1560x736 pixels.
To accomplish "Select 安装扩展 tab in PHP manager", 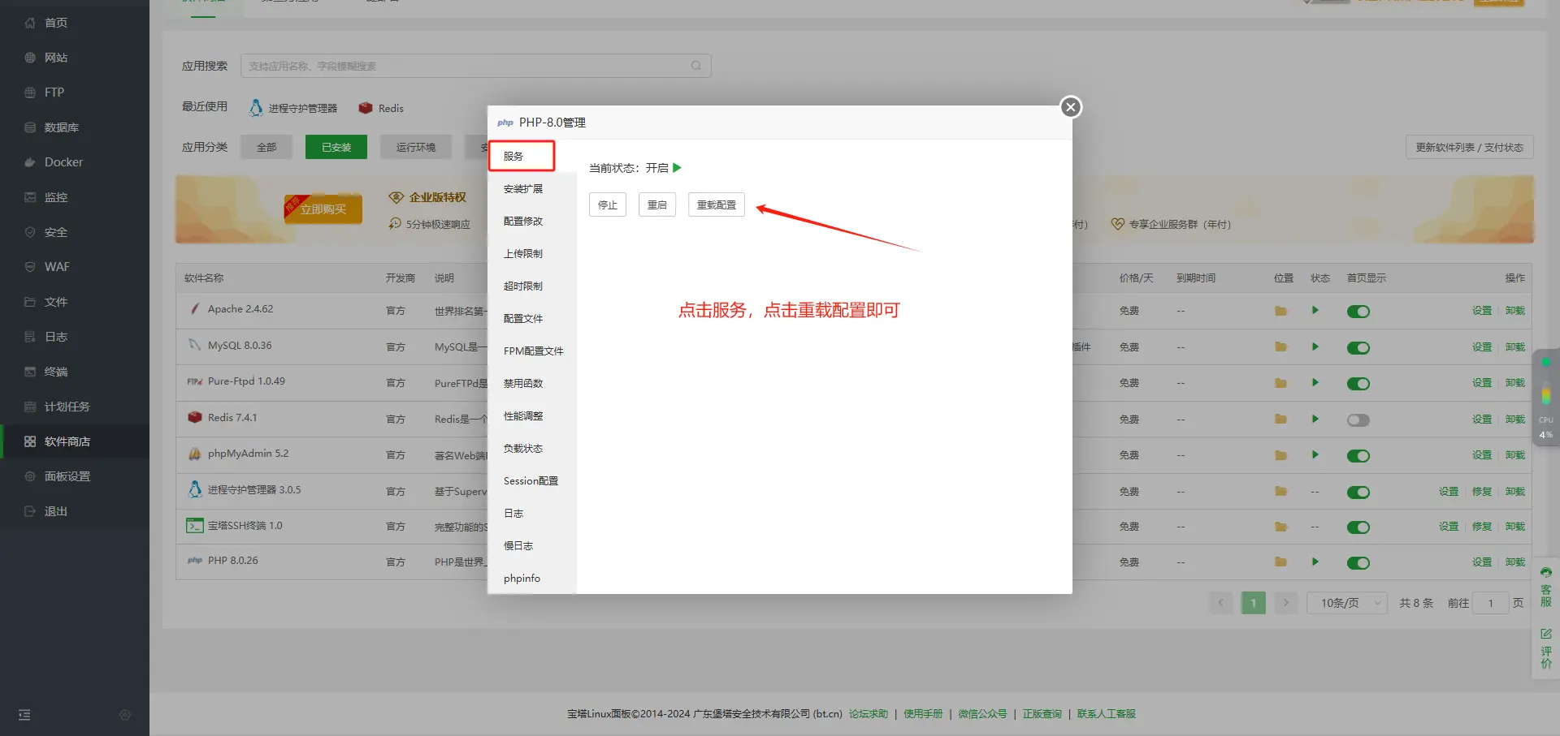I will (x=523, y=189).
